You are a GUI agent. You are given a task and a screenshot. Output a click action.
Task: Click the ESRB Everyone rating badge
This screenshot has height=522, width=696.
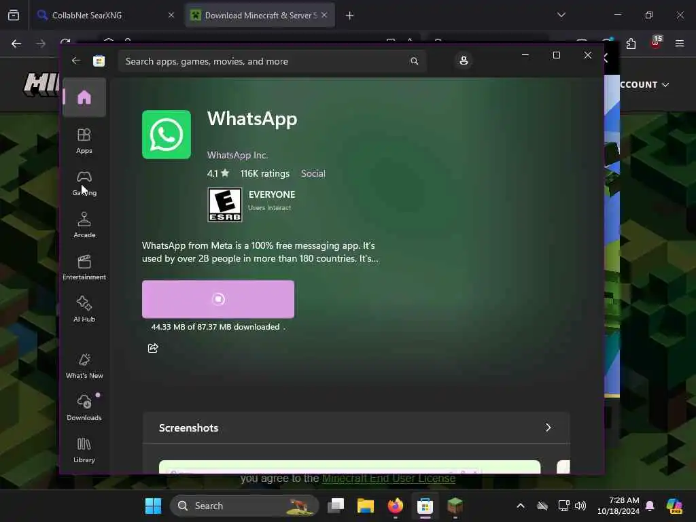click(x=225, y=205)
